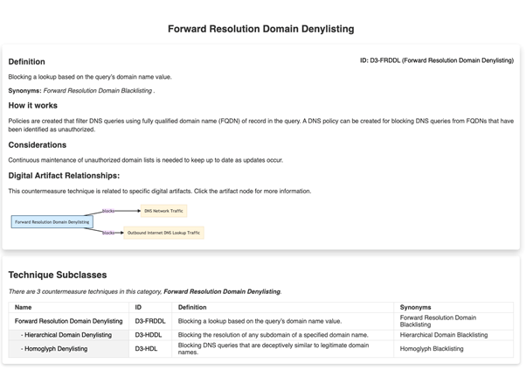Open Hierarchical Domain Denylisting in the table
Screen dimensions: 526x370
(x=66, y=335)
